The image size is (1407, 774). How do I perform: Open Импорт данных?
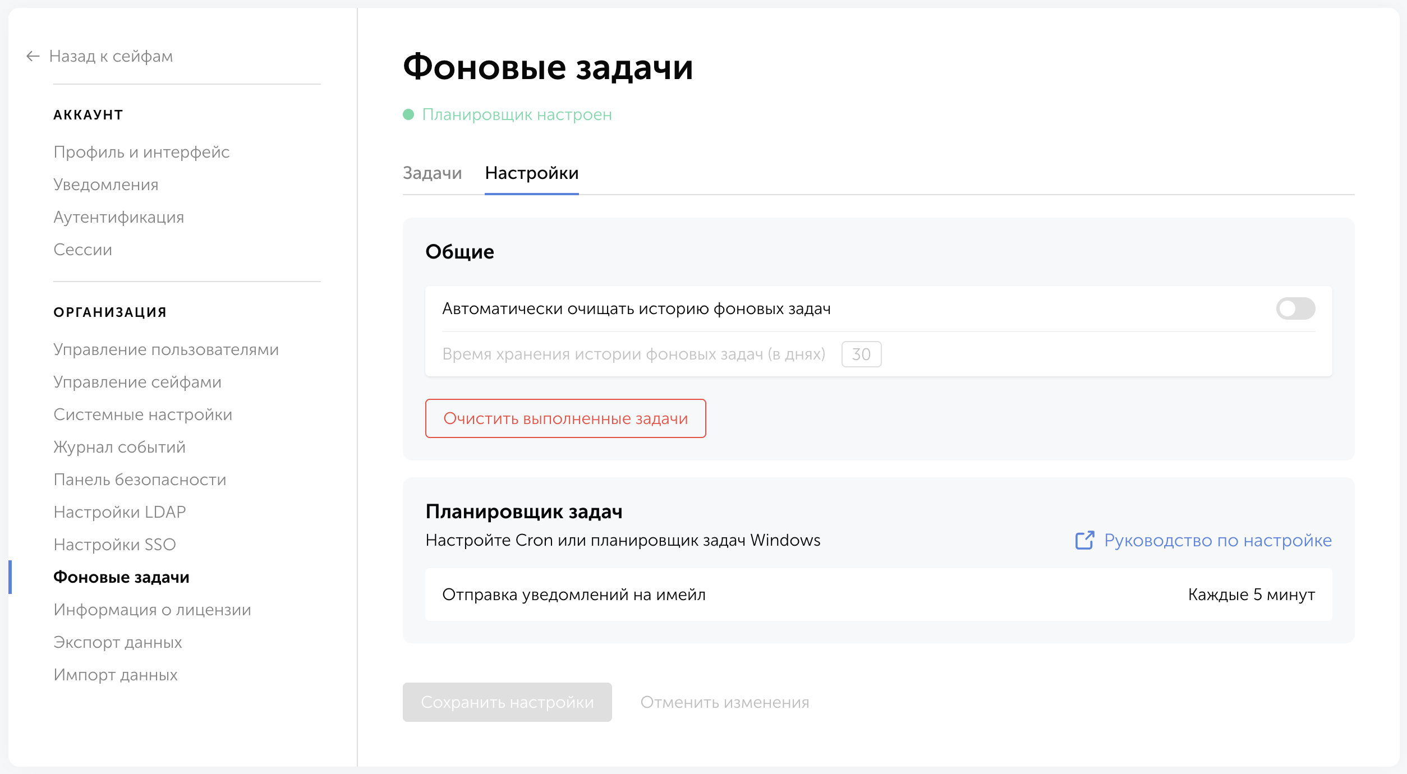(x=116, y=675)
